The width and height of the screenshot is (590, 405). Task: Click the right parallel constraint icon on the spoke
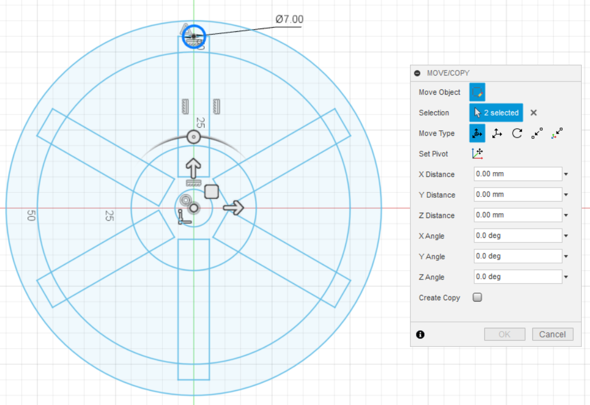point(216,106)
